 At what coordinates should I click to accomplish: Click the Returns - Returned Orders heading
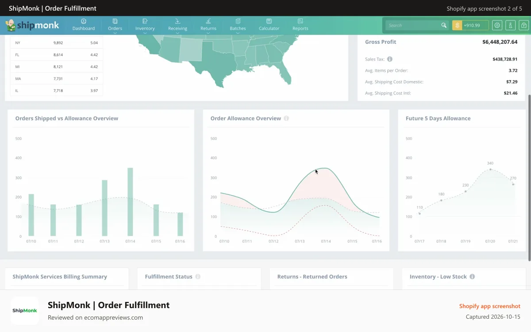[x=312, y=277]
